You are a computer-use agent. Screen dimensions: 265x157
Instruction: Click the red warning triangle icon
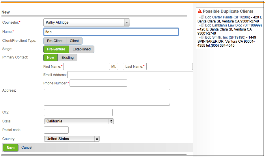click(200, 12)
